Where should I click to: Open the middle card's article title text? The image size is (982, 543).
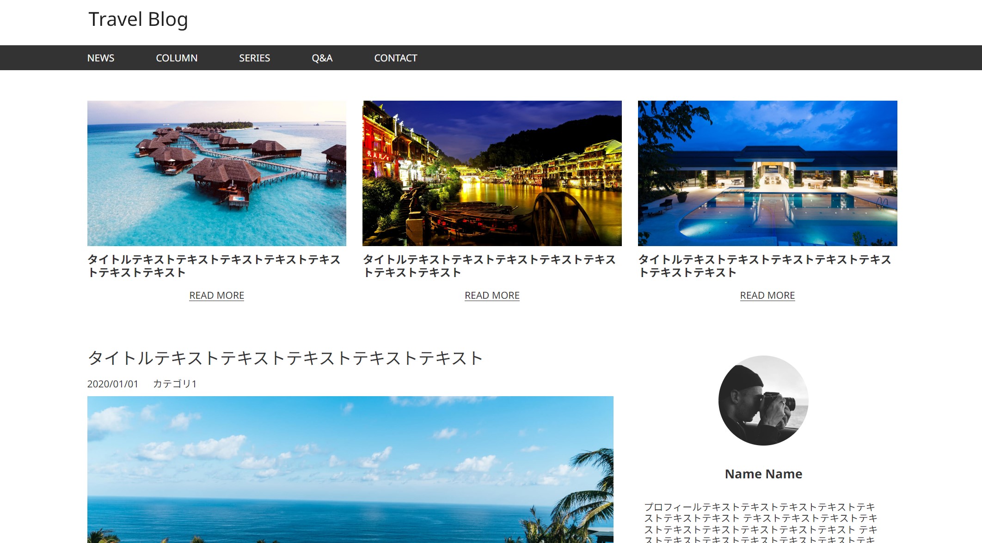tap(489, 266)
